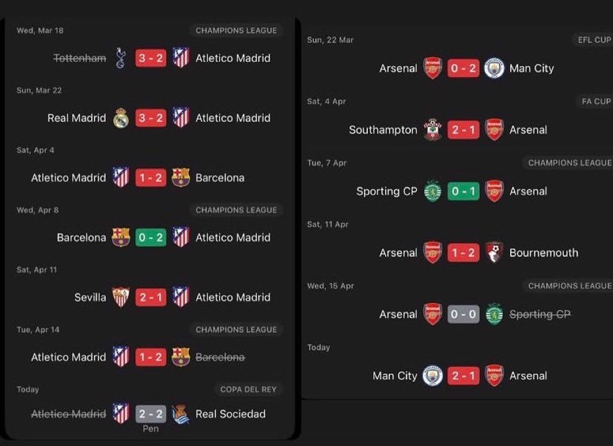Screen dimensions: 613x446
Task: Click the Sevilla team name
Action: [90, 298]
